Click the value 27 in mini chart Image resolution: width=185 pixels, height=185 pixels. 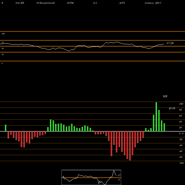pyautogui.click(x=119, y=175)
